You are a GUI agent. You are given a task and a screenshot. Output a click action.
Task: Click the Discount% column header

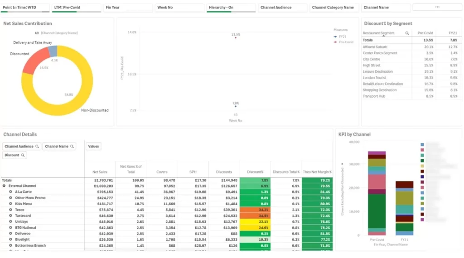255,172
